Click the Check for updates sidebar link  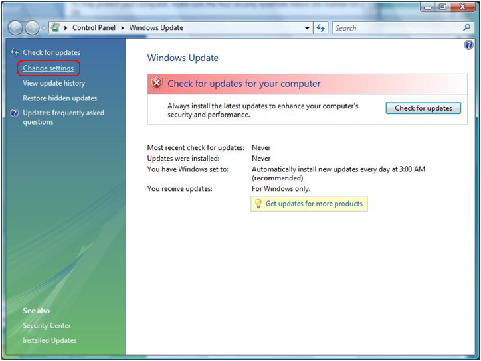point(51,52)
